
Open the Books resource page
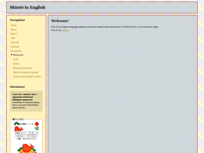tap(16, 63)
